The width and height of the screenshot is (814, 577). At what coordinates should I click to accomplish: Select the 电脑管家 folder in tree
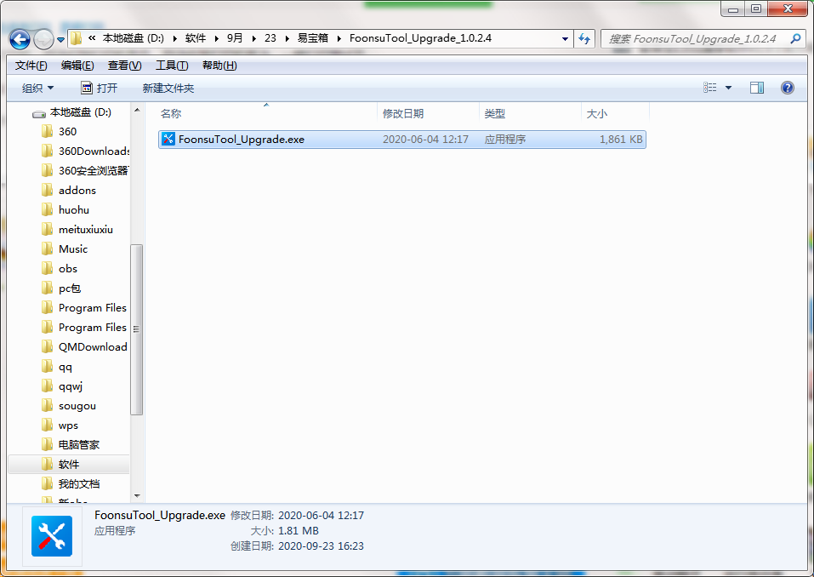pyautogui.click(x=78, y=445)
